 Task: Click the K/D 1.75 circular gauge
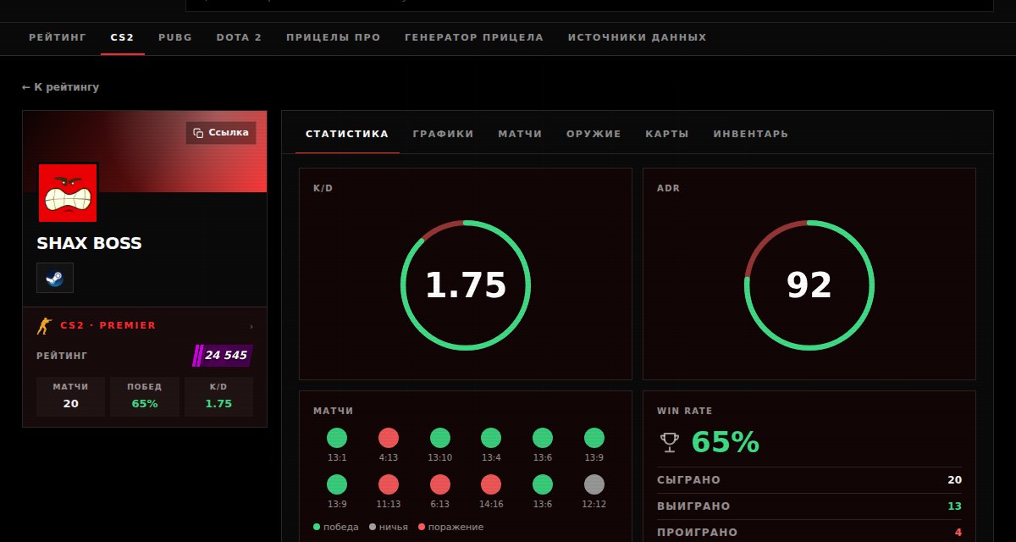pyautogui.click(x=466, y=285)
